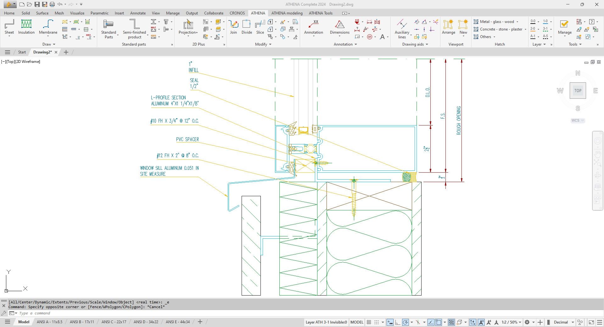Image resolution: width=604 pixels, height=327 pixels.
Task: Click Arrange viewport icon
Action: point(449,27)
